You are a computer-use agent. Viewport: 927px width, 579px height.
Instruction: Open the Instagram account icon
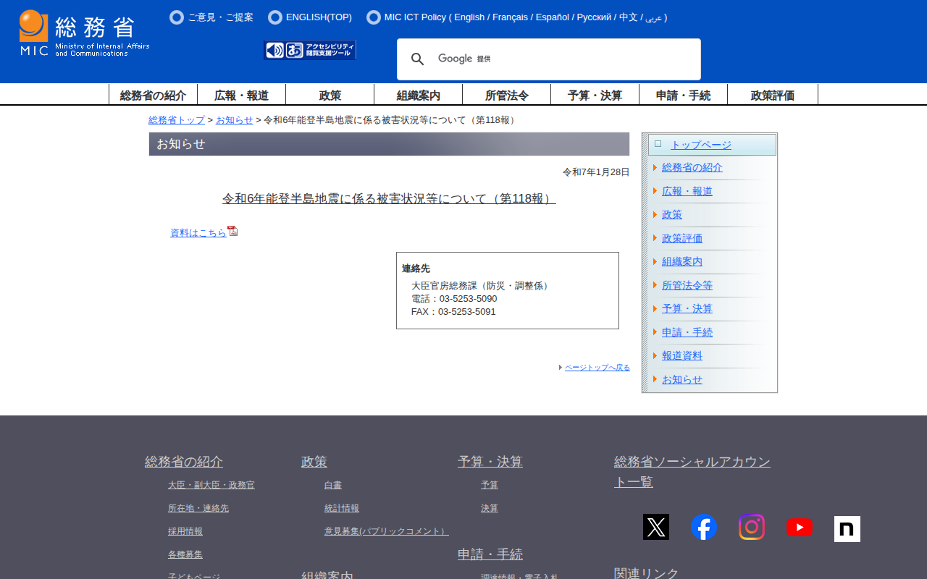(751, 527)
